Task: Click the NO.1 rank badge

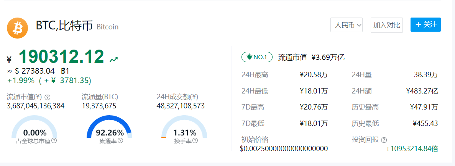Action: tap(256, 57)
